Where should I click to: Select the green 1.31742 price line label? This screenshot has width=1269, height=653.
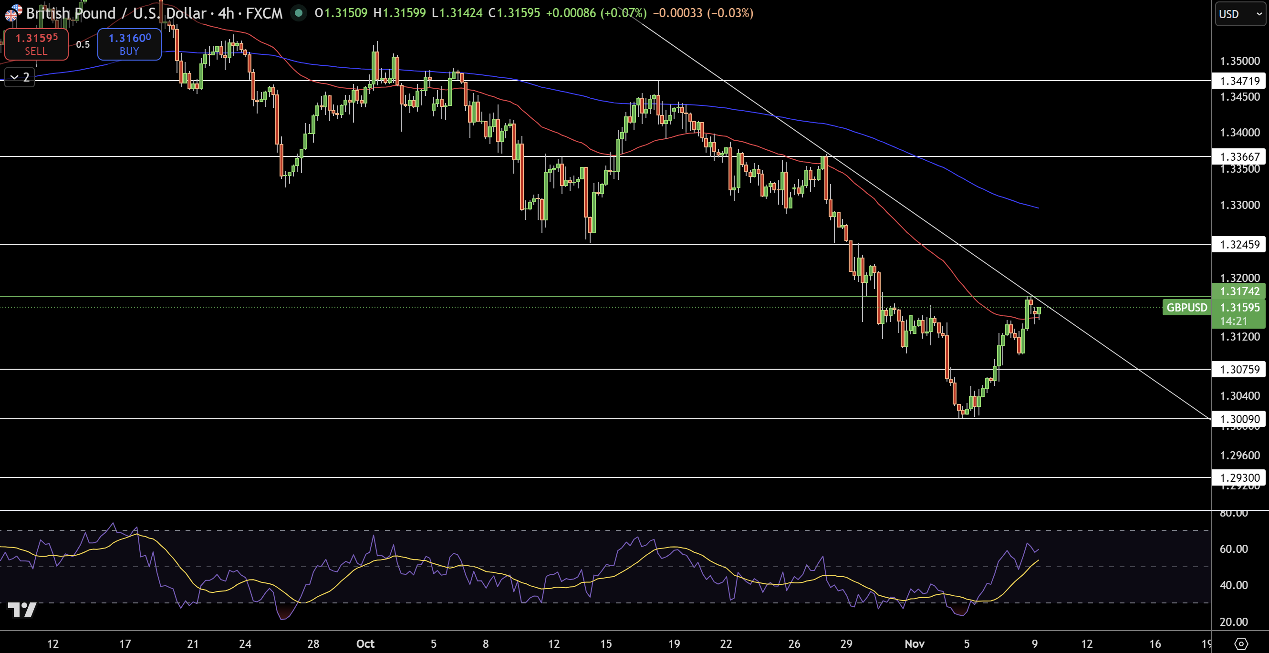[x=1239, y=291]
